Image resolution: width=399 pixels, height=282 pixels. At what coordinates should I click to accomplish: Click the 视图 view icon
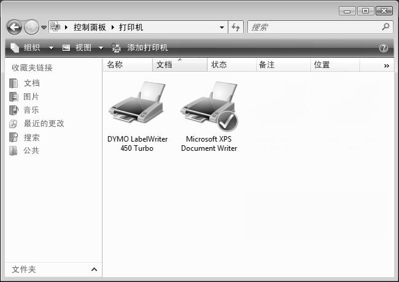point(66,47)
